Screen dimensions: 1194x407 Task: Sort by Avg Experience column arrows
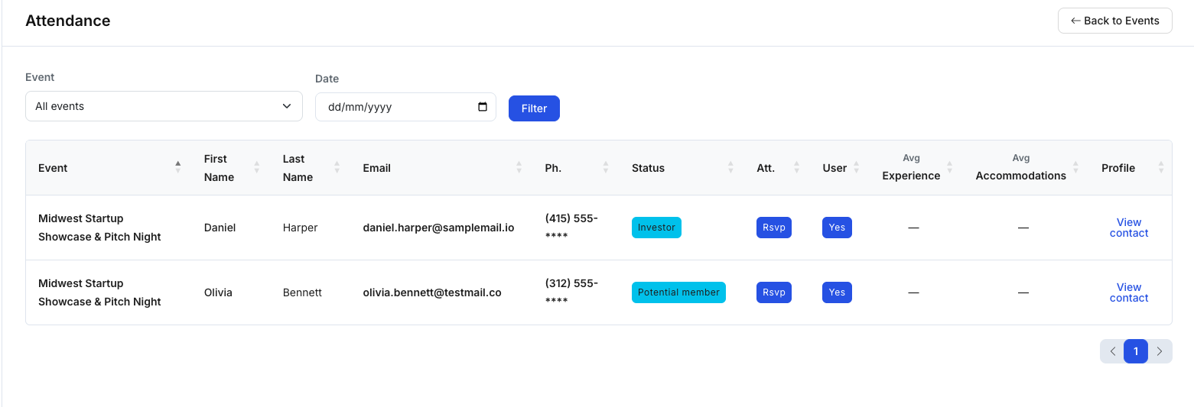pos(950,167)
